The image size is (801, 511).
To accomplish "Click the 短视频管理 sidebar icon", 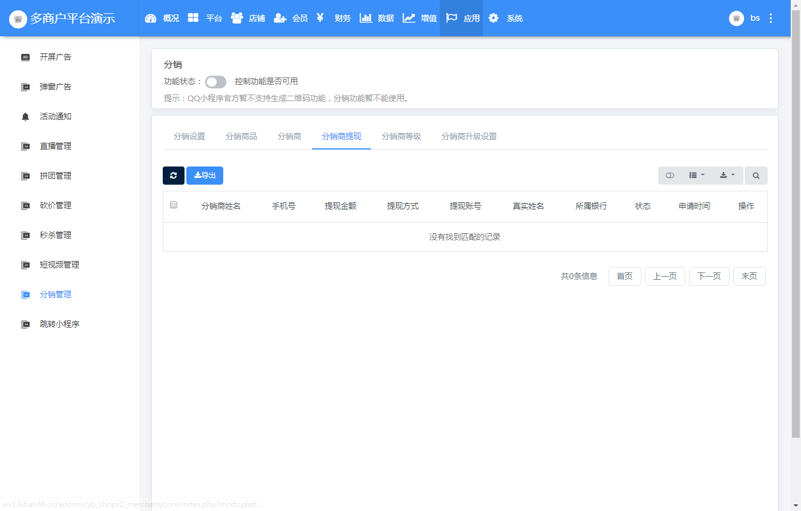I will coord(25,265).
